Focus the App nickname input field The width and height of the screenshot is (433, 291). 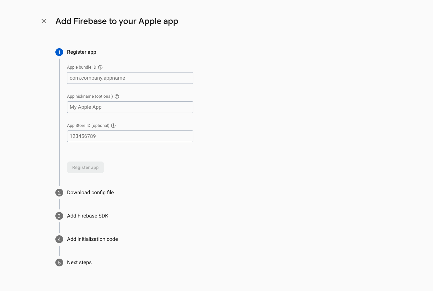pyautogui.click(x=130, y=107)
